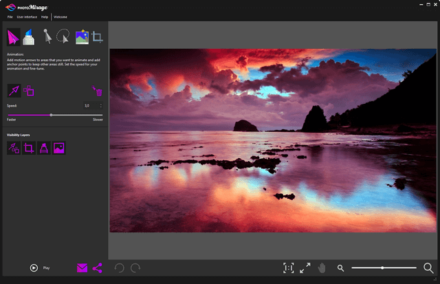Select the Crop tool in top toolbar

tap(98, 37)
